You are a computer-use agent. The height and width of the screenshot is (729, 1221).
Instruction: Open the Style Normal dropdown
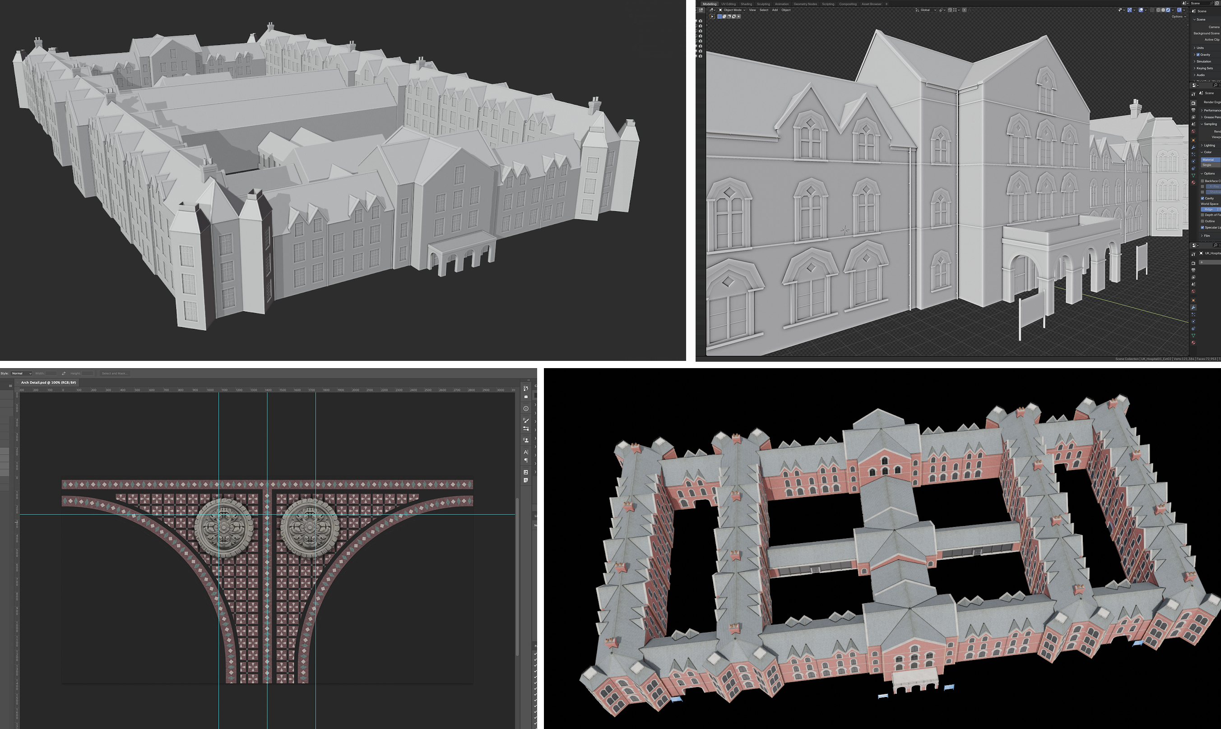point(21,374)
